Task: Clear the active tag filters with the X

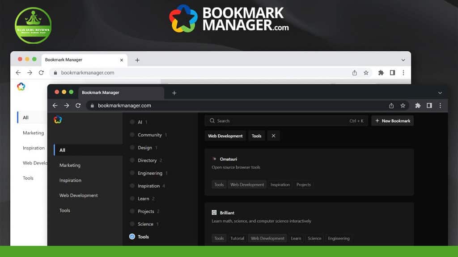Action: tap(273, 136)
